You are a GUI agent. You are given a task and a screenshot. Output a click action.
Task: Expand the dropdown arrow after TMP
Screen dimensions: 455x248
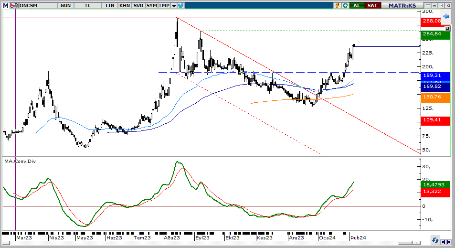pos(173,6)
